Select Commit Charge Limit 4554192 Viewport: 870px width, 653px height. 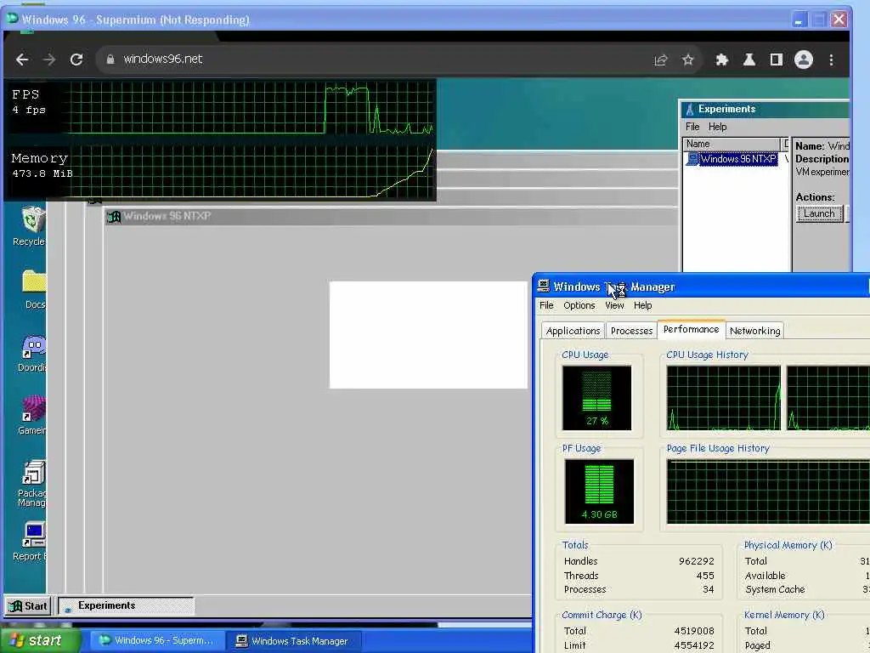693,646
